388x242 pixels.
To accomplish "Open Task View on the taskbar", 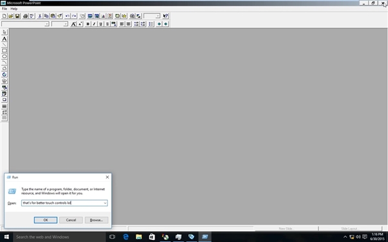I will 112,237.
